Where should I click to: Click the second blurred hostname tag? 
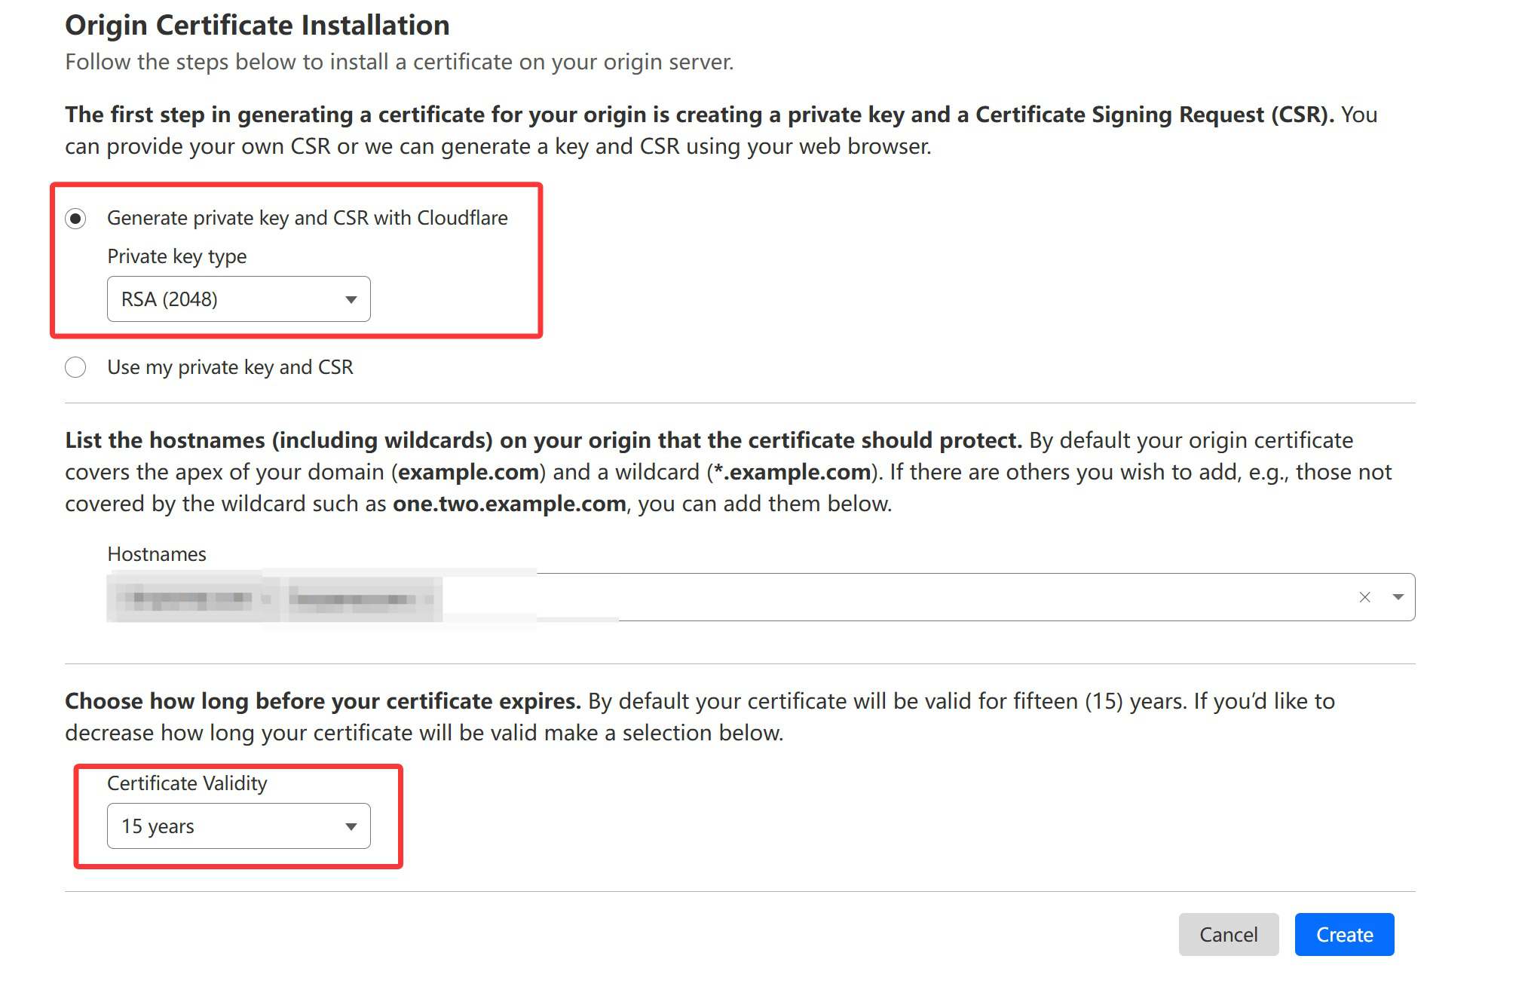tap(362, 599)
